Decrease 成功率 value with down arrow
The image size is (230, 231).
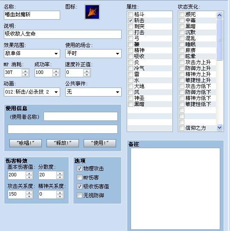pyautogui.click(x=56, y=75)
